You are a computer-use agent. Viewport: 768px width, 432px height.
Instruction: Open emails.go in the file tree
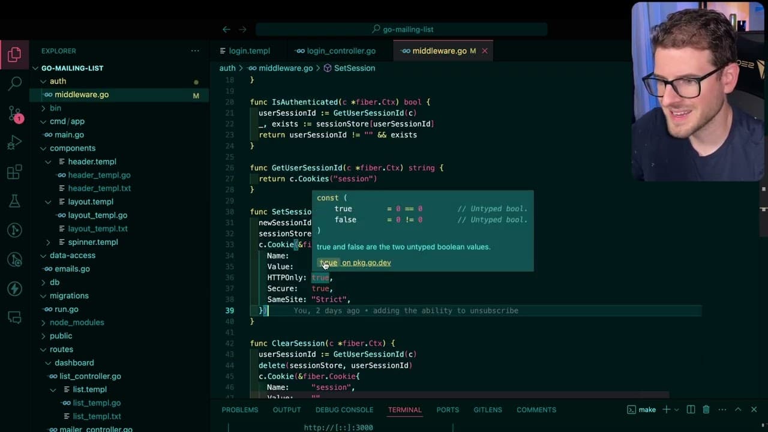72,269
